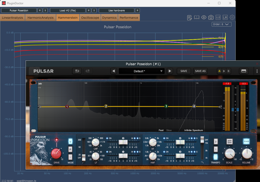The width and height of the screenshot is (260, 182).
Task: Click the M button beside Use hardware
Action: 137,10
